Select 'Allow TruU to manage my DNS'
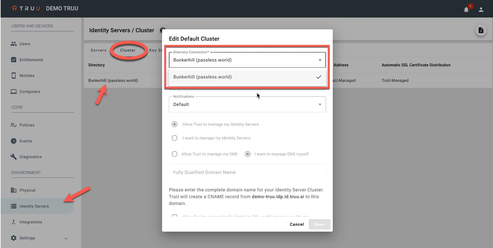Image resolution: width=493 pixels, height=248 pixels. click(x=174, y=154)
